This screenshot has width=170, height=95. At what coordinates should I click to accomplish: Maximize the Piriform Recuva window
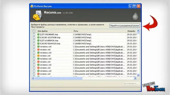[135, 6]
